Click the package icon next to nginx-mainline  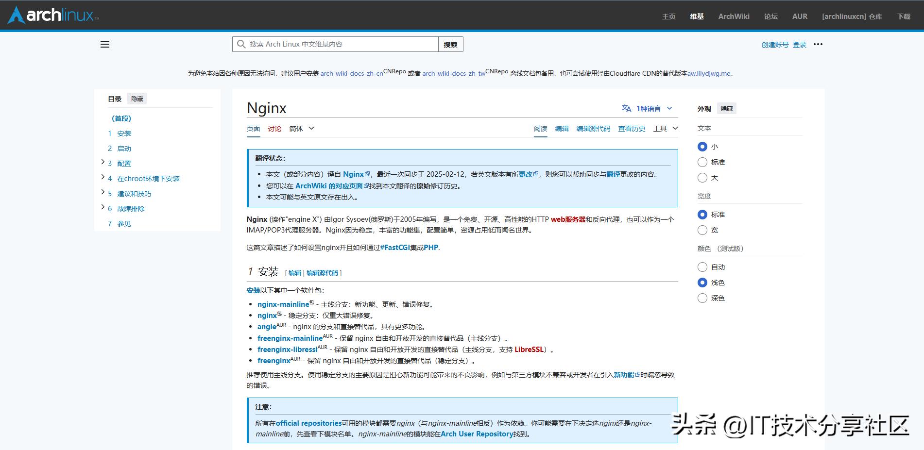pyautogui.click(x=312, y=302)
